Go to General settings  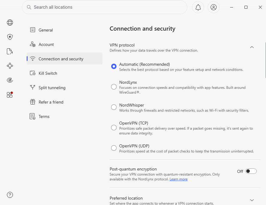64,30
